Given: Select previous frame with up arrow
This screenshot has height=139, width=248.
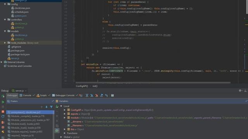Looking at the screenshot, I should pos(41,107).
